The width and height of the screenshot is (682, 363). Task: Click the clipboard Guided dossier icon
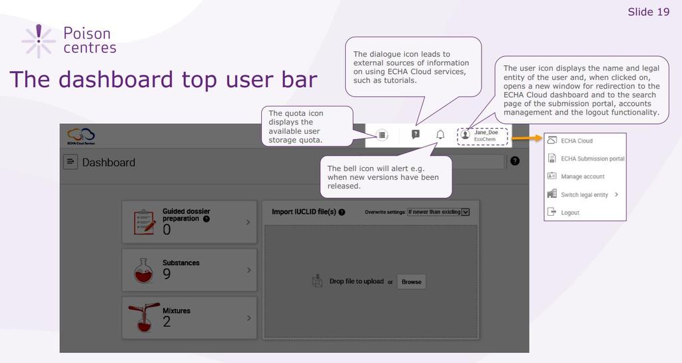pos(144,222)
